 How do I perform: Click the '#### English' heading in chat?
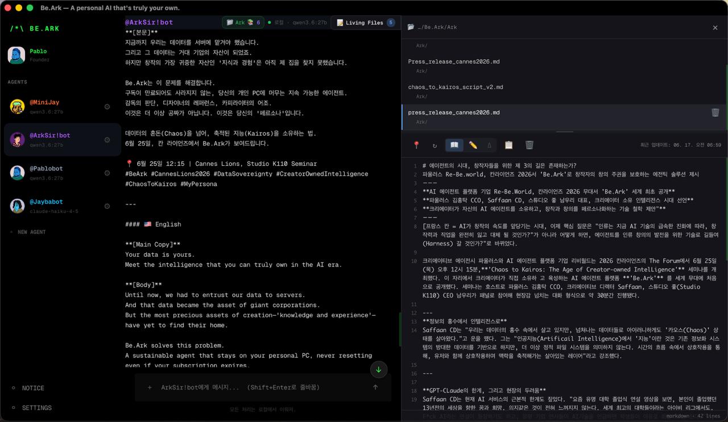(x=153, y=224)
